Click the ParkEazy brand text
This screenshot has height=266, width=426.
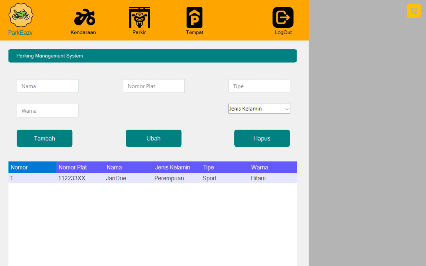pyautogui.click(x=20, y=33)
